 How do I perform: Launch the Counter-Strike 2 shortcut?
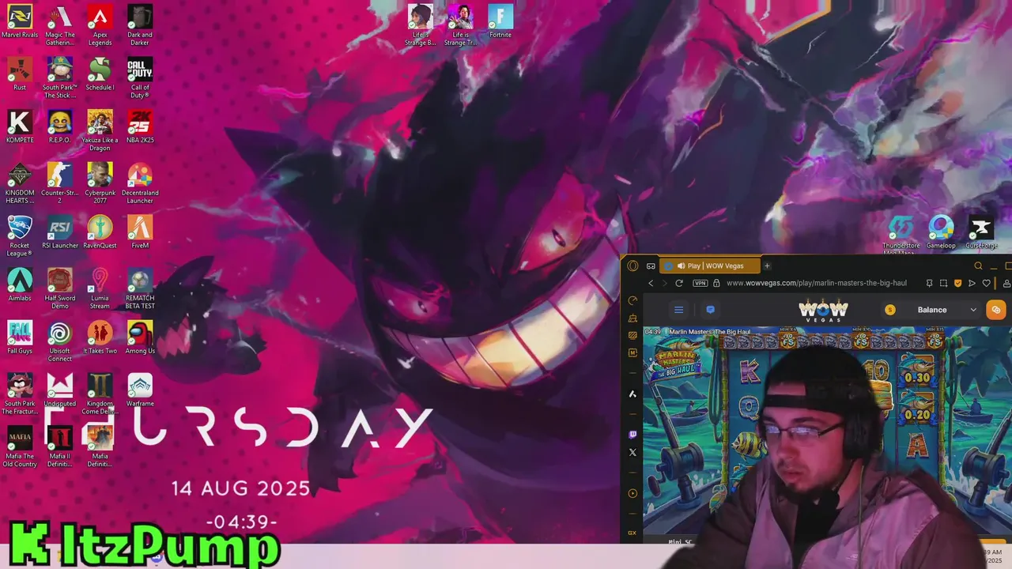(59, 183)
